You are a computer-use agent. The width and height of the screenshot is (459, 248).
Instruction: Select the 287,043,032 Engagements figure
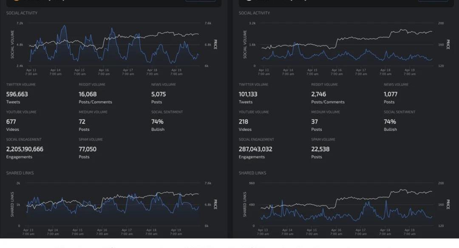pyautogui.click(x=255, y=149)
